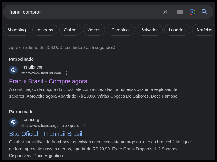Open the 'Site Oficial - Frannuii Brasil' link

coord(46,134)
